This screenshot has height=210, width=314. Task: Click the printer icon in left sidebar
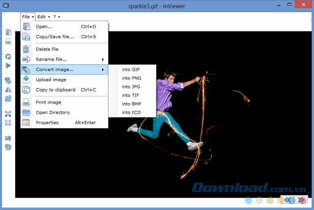point(8,41)
